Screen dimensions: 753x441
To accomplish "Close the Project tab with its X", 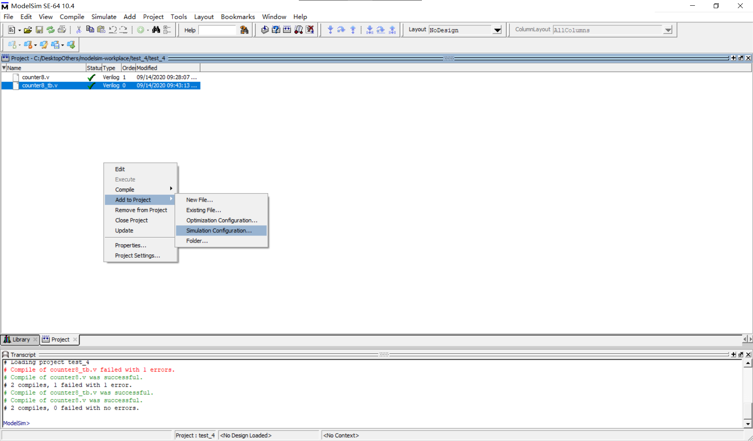I will (x=75, y=339).
